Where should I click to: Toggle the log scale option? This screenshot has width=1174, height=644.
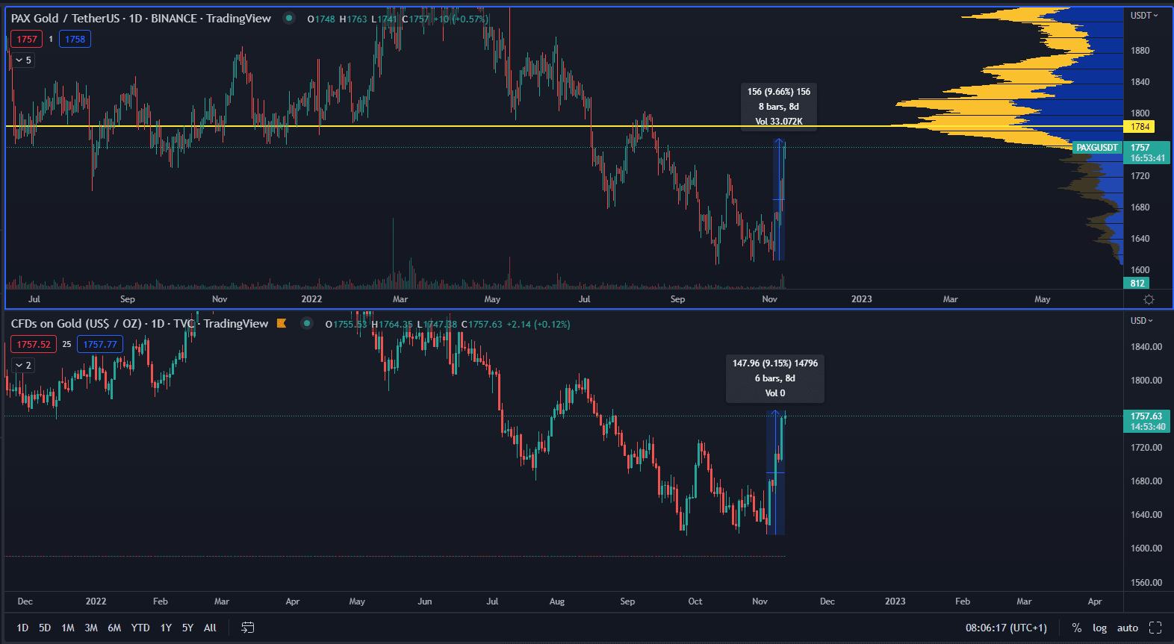pos(1099,628)
